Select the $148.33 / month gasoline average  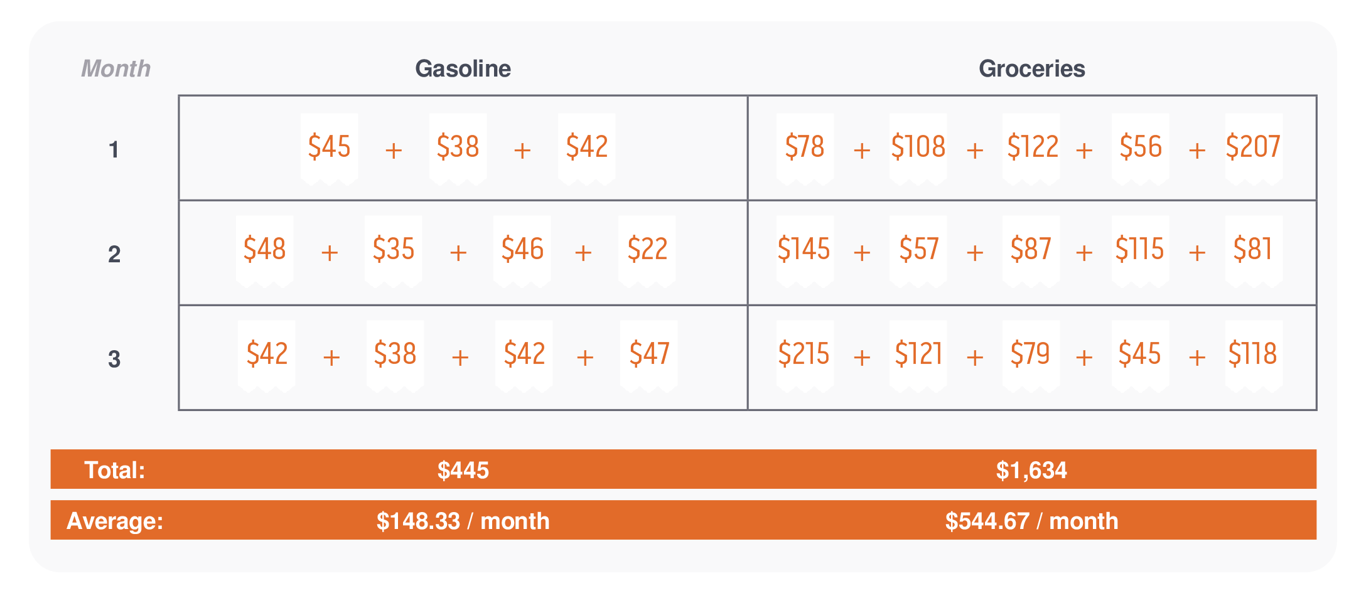point(463,521)
